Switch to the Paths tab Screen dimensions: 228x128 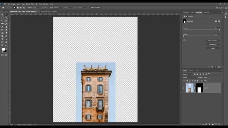pyautogui.click(x=197, y=70)
